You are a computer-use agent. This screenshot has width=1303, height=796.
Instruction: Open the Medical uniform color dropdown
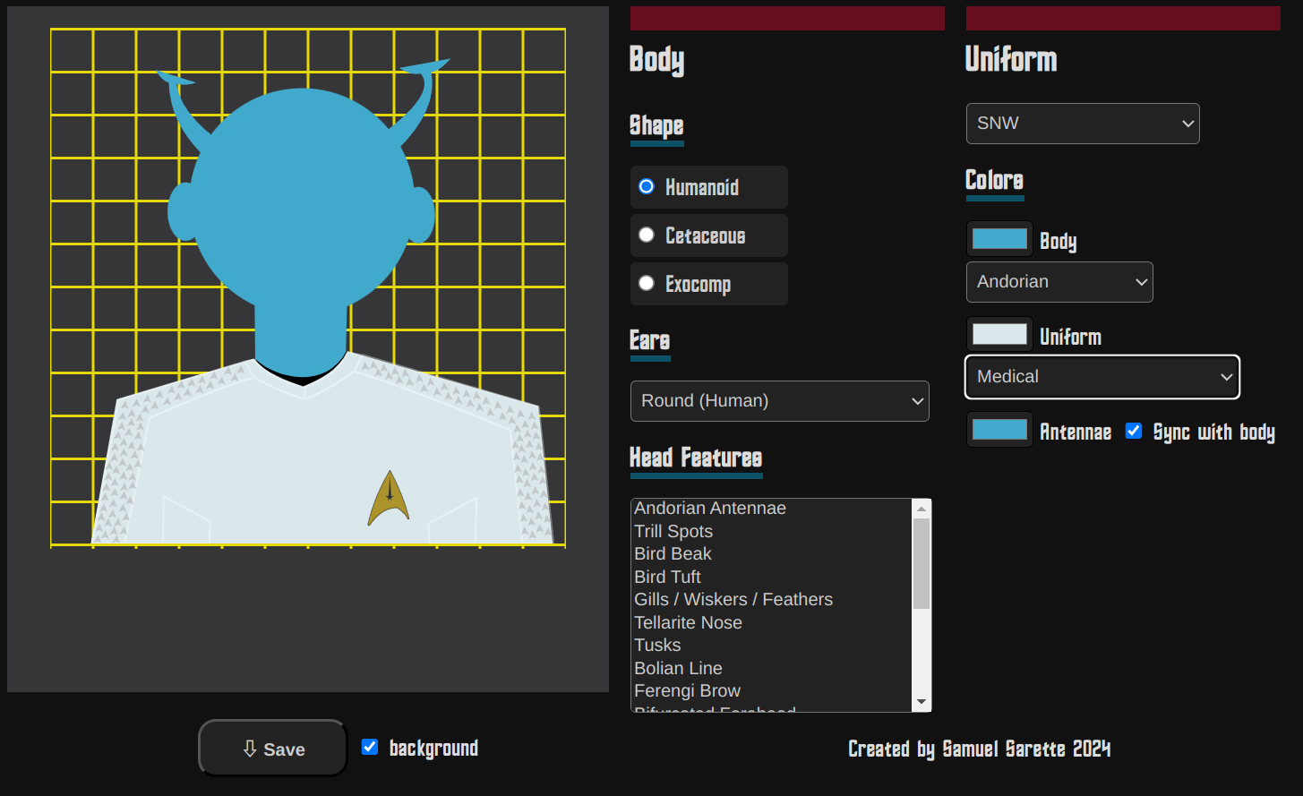point(1102,377)
